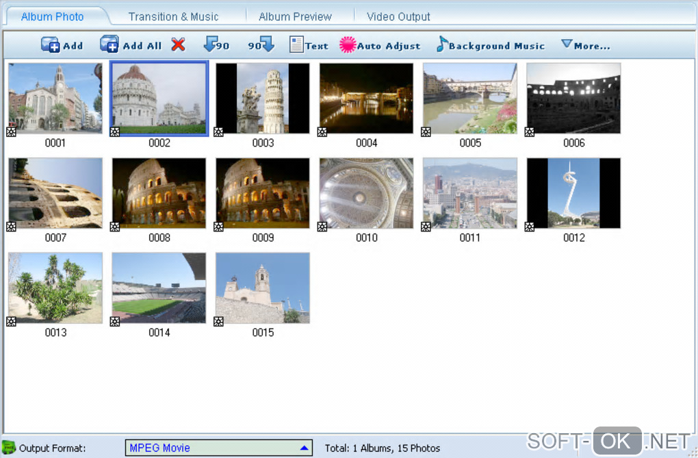Viewport: 698px width, 458px height.
Task: Select black and white thumbnail 0006
Action: tap(574, 98)
